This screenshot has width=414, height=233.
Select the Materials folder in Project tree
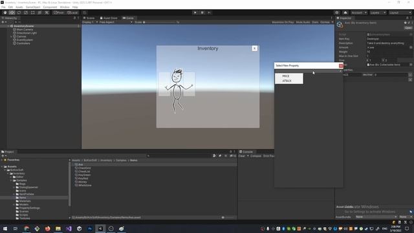[x=25, y=201]
